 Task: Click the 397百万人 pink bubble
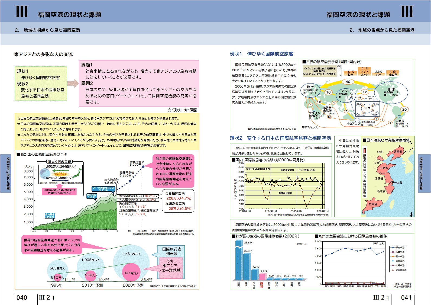click(131, 272)
